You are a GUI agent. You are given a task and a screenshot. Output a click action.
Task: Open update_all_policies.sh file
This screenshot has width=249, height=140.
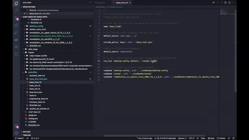(x=39, y=109)
